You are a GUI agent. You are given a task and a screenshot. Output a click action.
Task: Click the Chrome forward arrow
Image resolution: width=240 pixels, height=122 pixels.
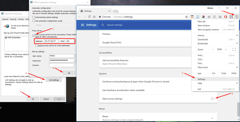[x=84, y=17]
